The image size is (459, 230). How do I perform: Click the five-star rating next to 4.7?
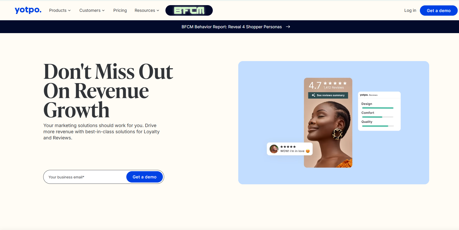pos(335,83)
